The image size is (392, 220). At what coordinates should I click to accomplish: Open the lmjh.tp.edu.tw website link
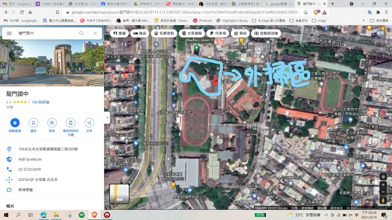(x=30, y=159)
